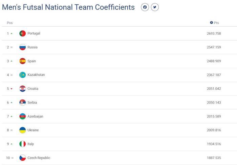This screenshot has width=237, height=165.
Task: Click the Italy flag icon
Action: 23,144
